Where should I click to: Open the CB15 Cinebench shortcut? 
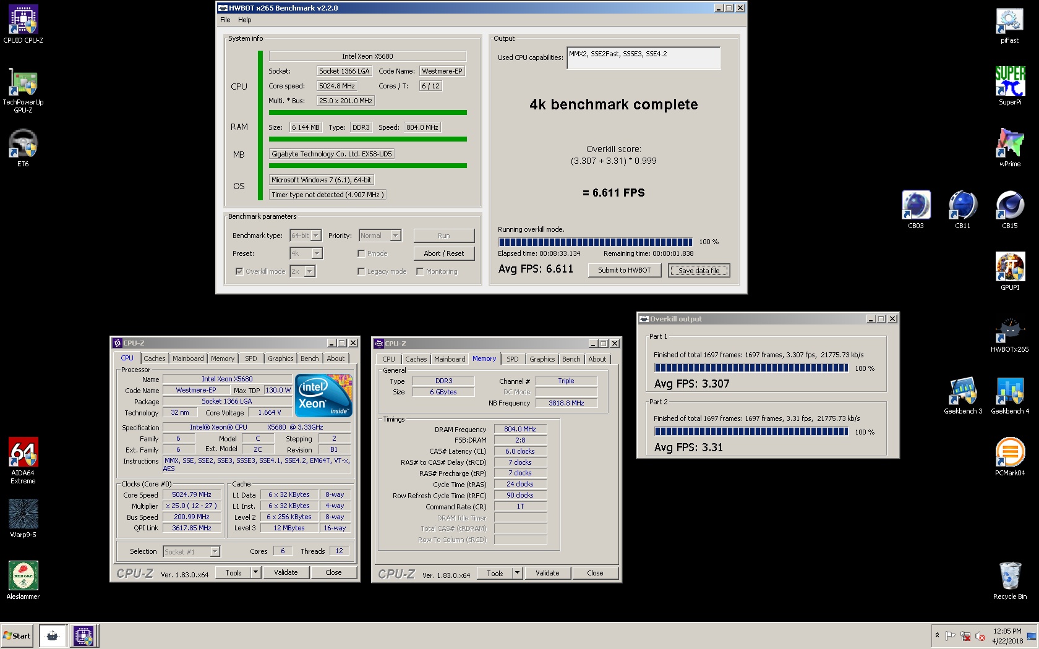(x=1009, y=210)
